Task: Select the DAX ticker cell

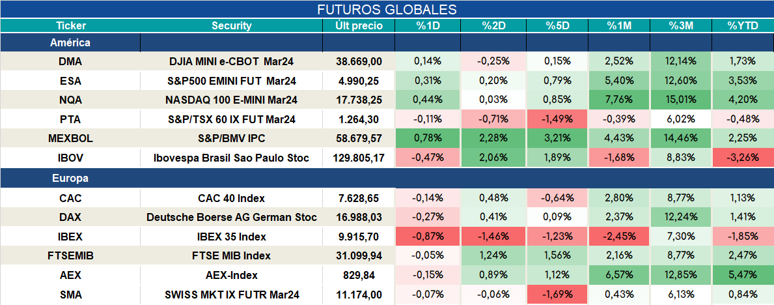Action: pos(70,217)
